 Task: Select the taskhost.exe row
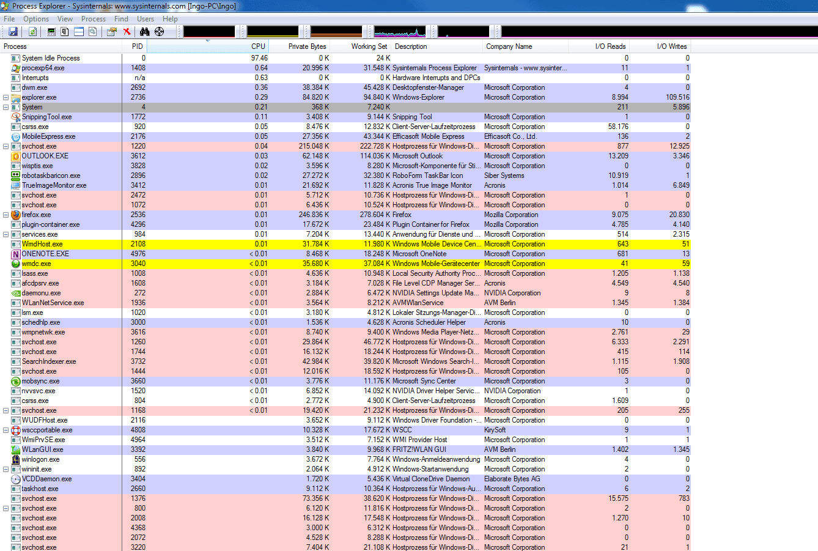[x=345, y=489]
